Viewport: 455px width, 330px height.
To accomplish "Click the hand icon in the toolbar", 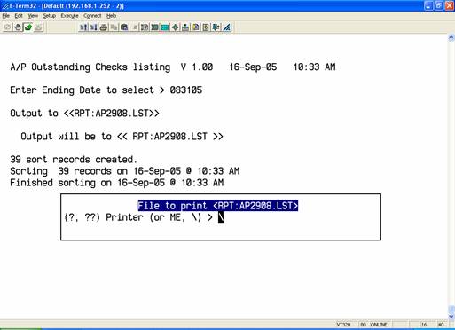I will coord(18,27).
